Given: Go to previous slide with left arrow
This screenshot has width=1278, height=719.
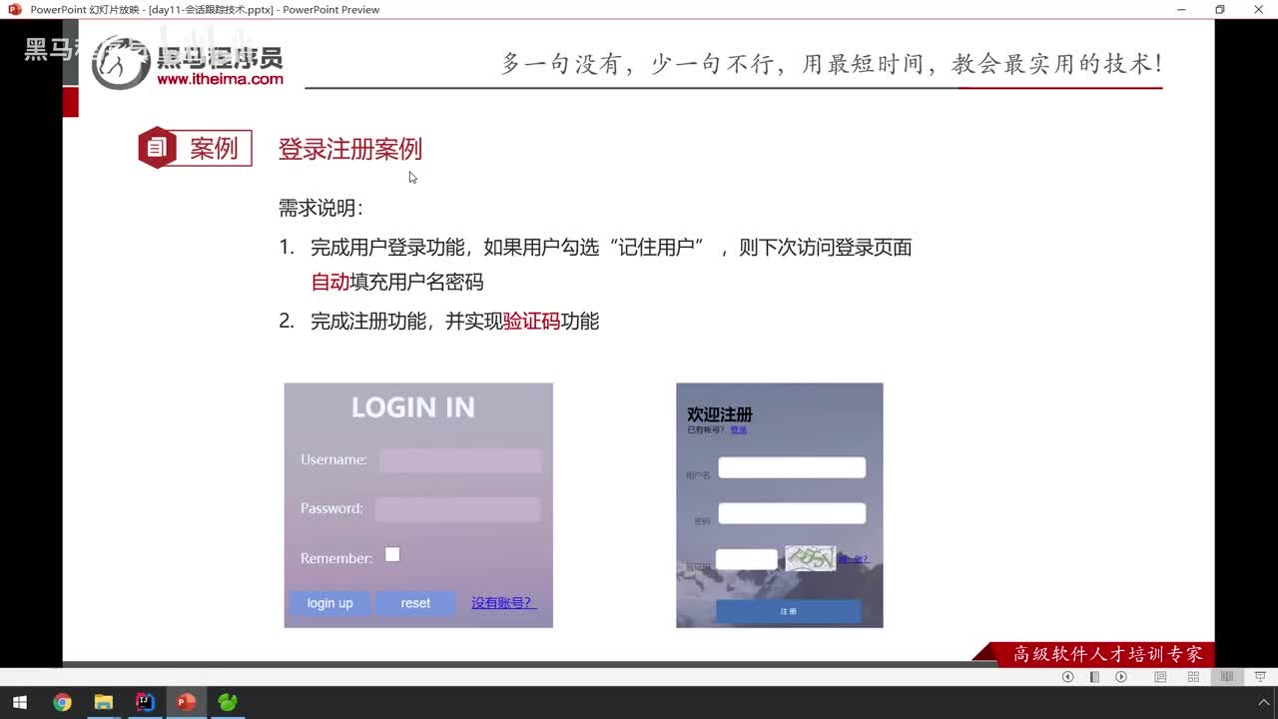Looking at the screenshot, I should pos(1067,677).
